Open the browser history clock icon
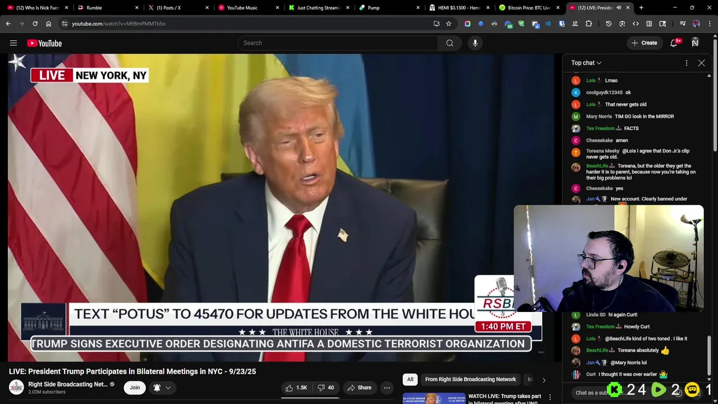The image size is (718, 404). tap(609, 24)
